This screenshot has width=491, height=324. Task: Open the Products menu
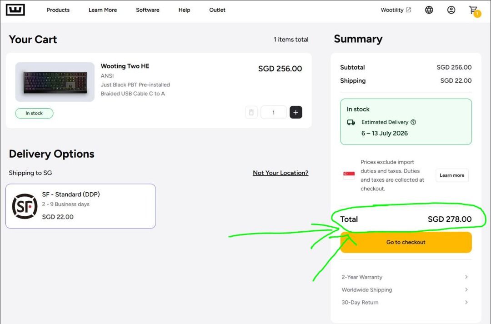click(58, 10)
